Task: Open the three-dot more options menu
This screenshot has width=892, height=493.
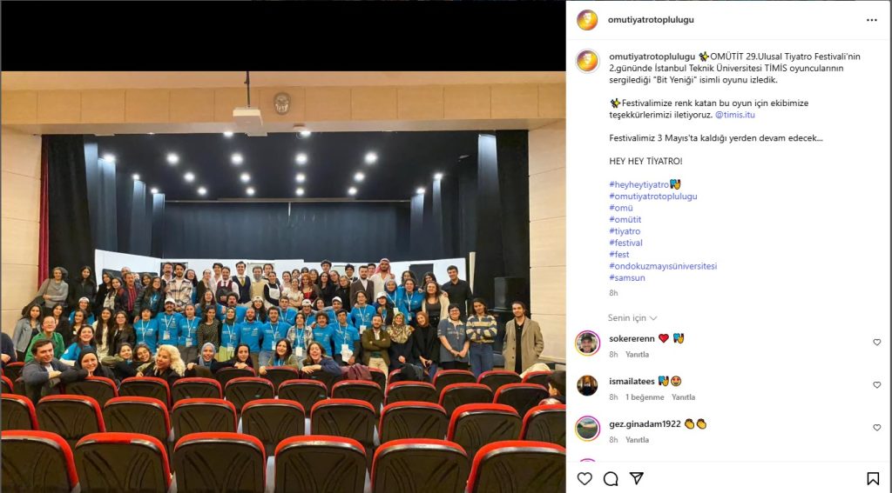Action: pyautogui.click(x=871, y=20)
